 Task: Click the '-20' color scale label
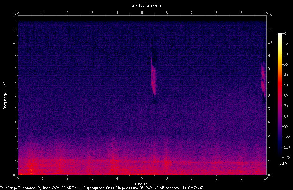pos(285,54)
